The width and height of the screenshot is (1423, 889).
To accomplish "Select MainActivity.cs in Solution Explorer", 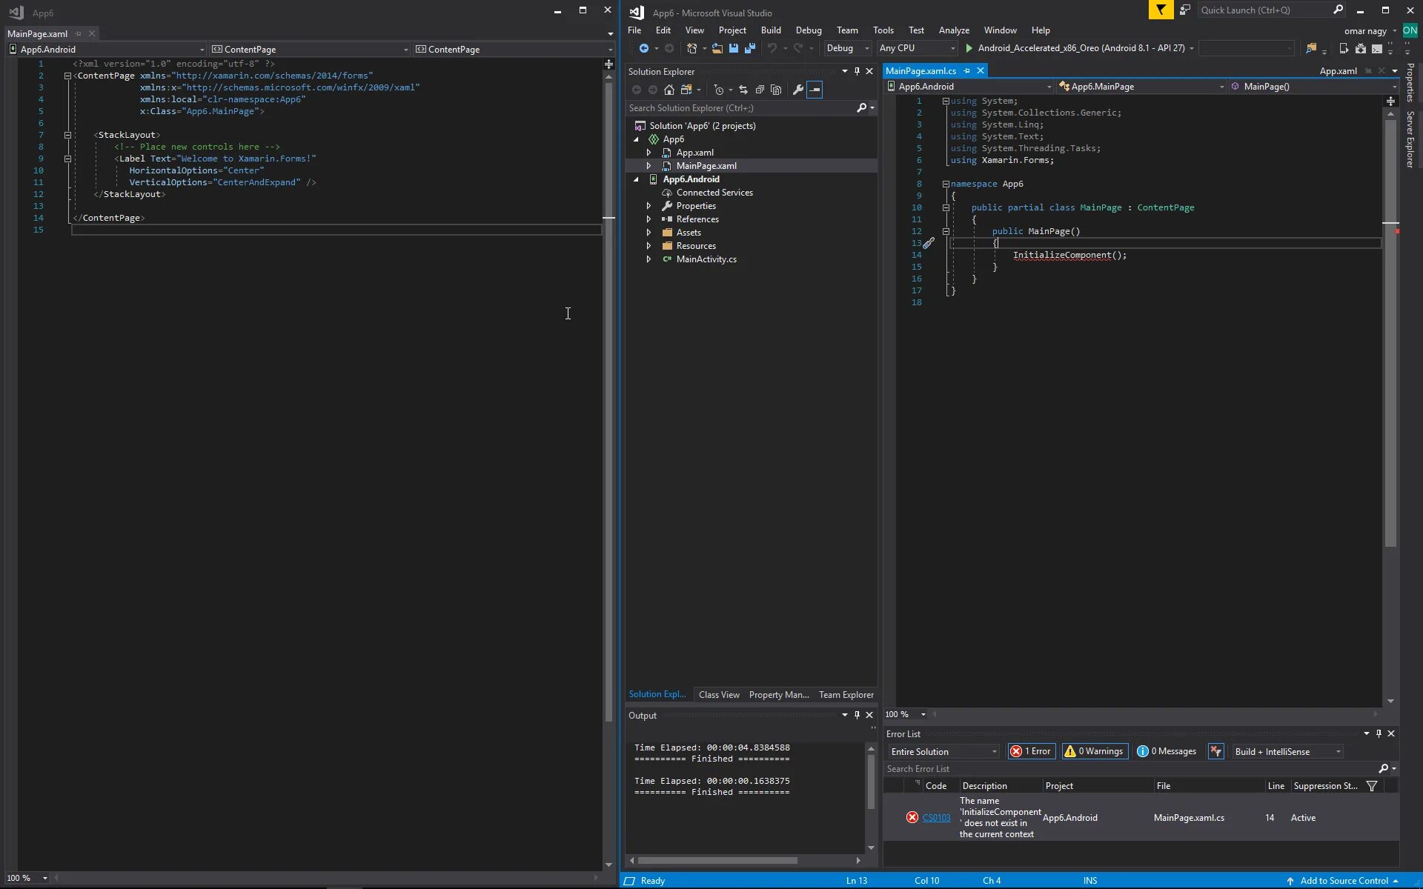I will pos(706,259).
